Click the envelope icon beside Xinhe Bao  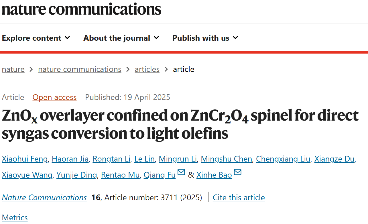click(238, 172)
